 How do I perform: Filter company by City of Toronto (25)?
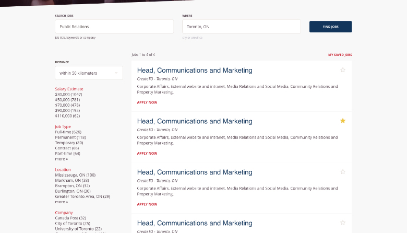pos(73,224)
